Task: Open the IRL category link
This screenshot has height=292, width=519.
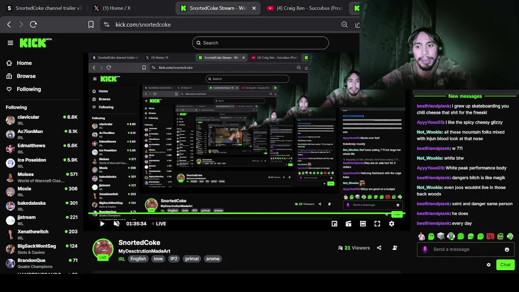Action: (122, 259)
